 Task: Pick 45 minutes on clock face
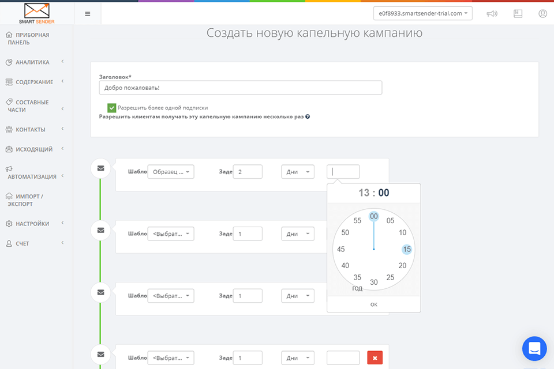tap(340, 249)
